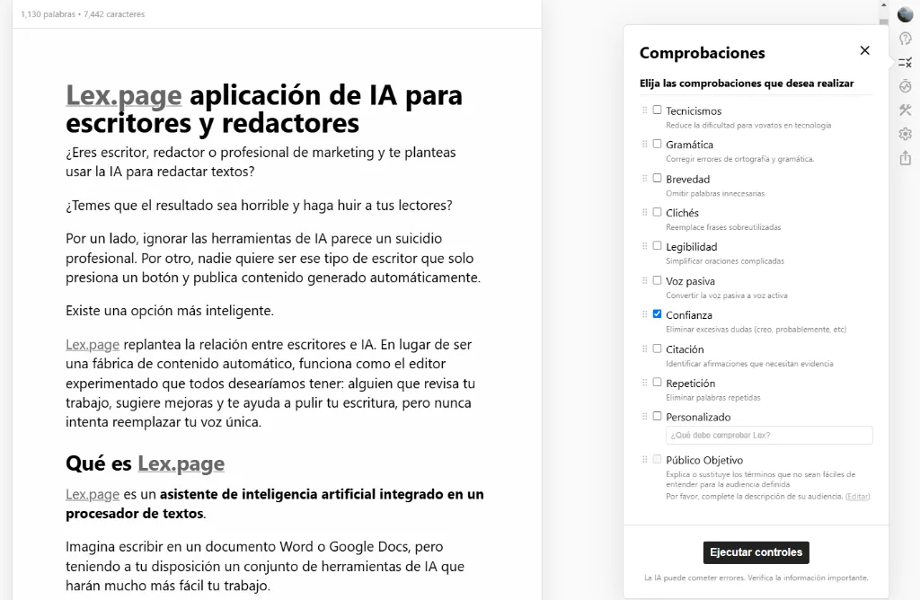The width and height of the screenshot is (920, 600).
Task: Grab the drag handle beside Confianza
Action: pos(645,314)
